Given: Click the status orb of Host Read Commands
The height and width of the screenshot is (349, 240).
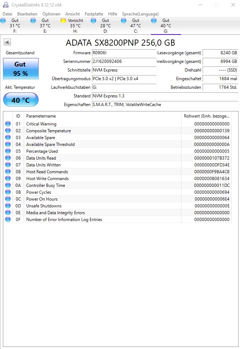Looking at the screenshot, I should point(8,171).
